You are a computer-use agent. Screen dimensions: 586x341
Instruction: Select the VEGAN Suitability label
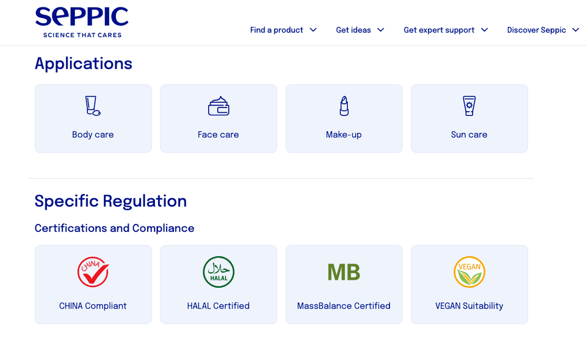tap(469, 306)
